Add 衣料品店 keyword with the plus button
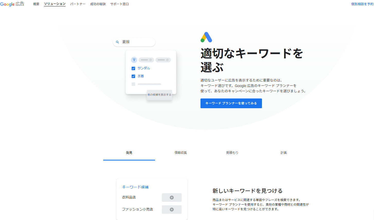The width and height of the screenshot is (374, 220). 172,197
